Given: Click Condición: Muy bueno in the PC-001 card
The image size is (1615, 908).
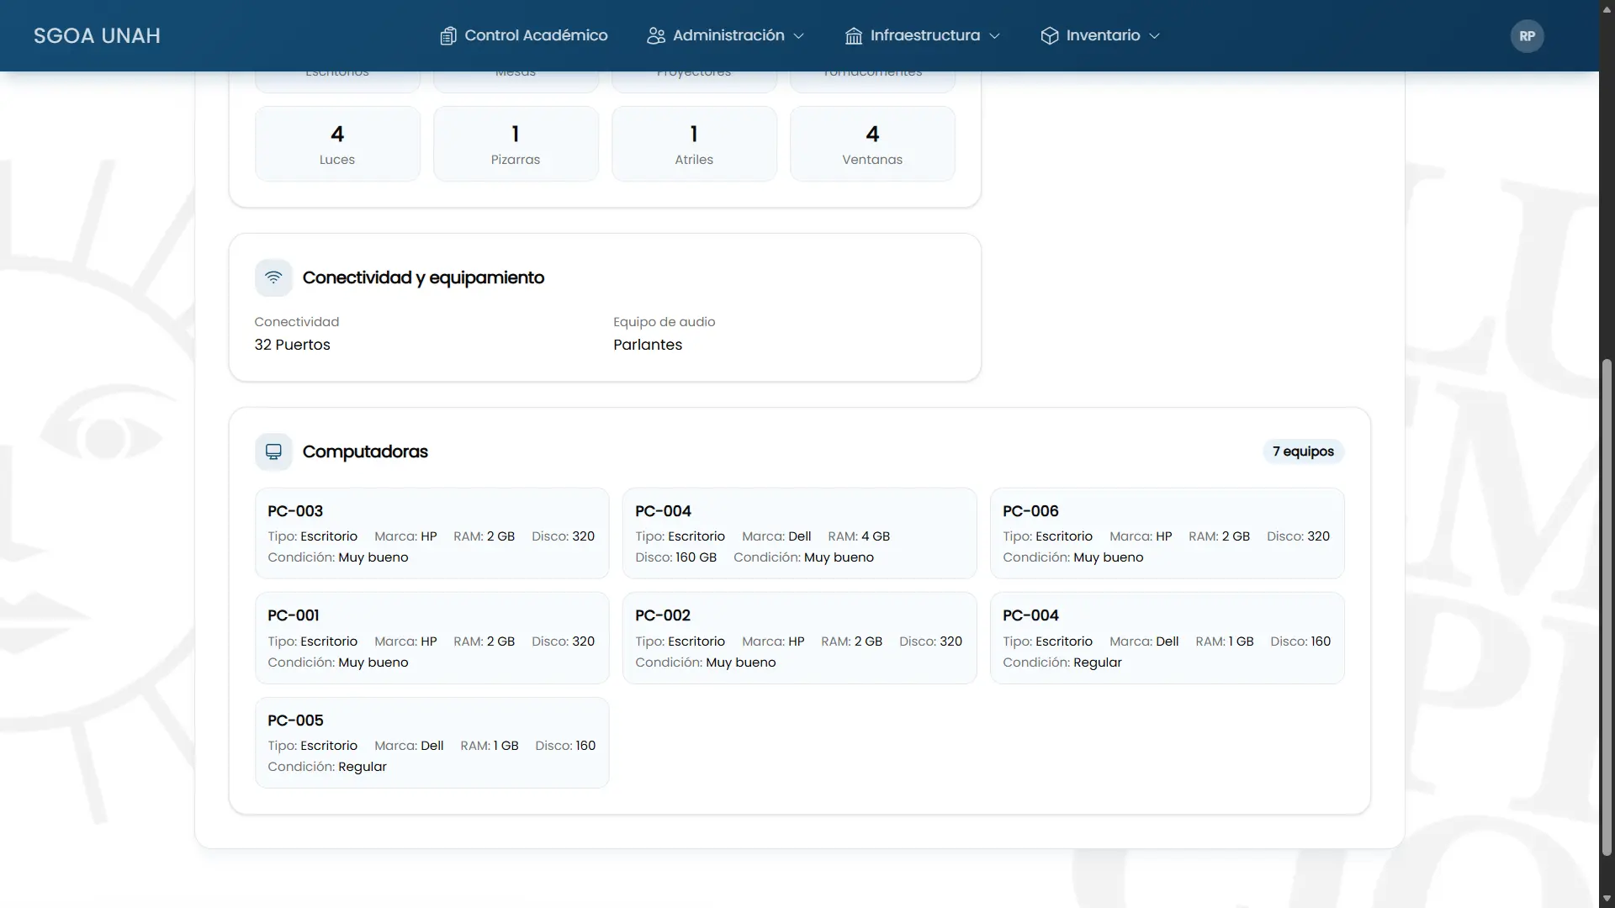Looking at the screenshot, I should [x=338, y=663].
